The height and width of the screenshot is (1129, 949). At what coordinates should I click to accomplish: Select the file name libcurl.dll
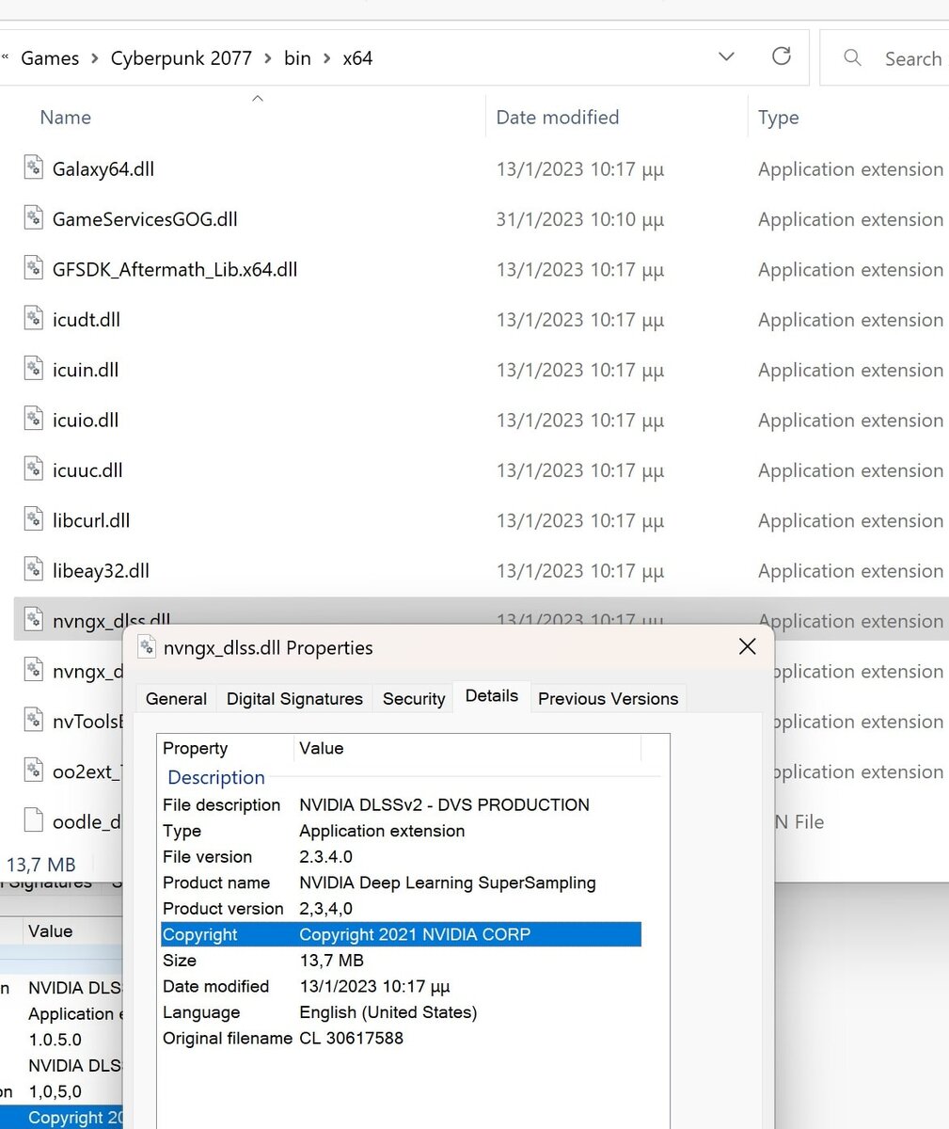(91, 520)
